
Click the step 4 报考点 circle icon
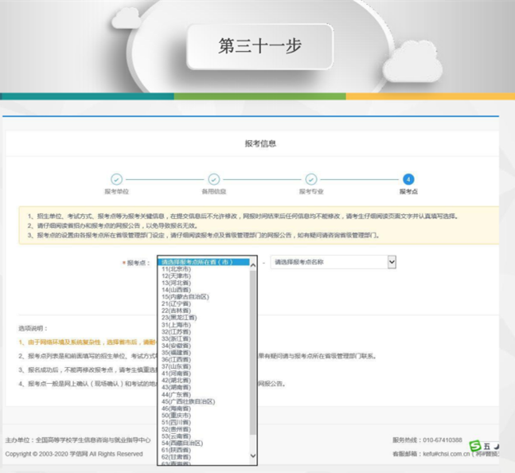pyautogui.click(x=408, y=179)
